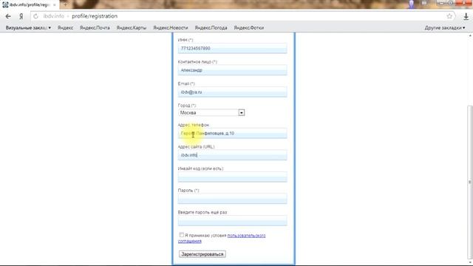Viewport: 473px width, 266px height.
Task: Close the ibdv.info browser tab
Action: click(x=55, y=5)
